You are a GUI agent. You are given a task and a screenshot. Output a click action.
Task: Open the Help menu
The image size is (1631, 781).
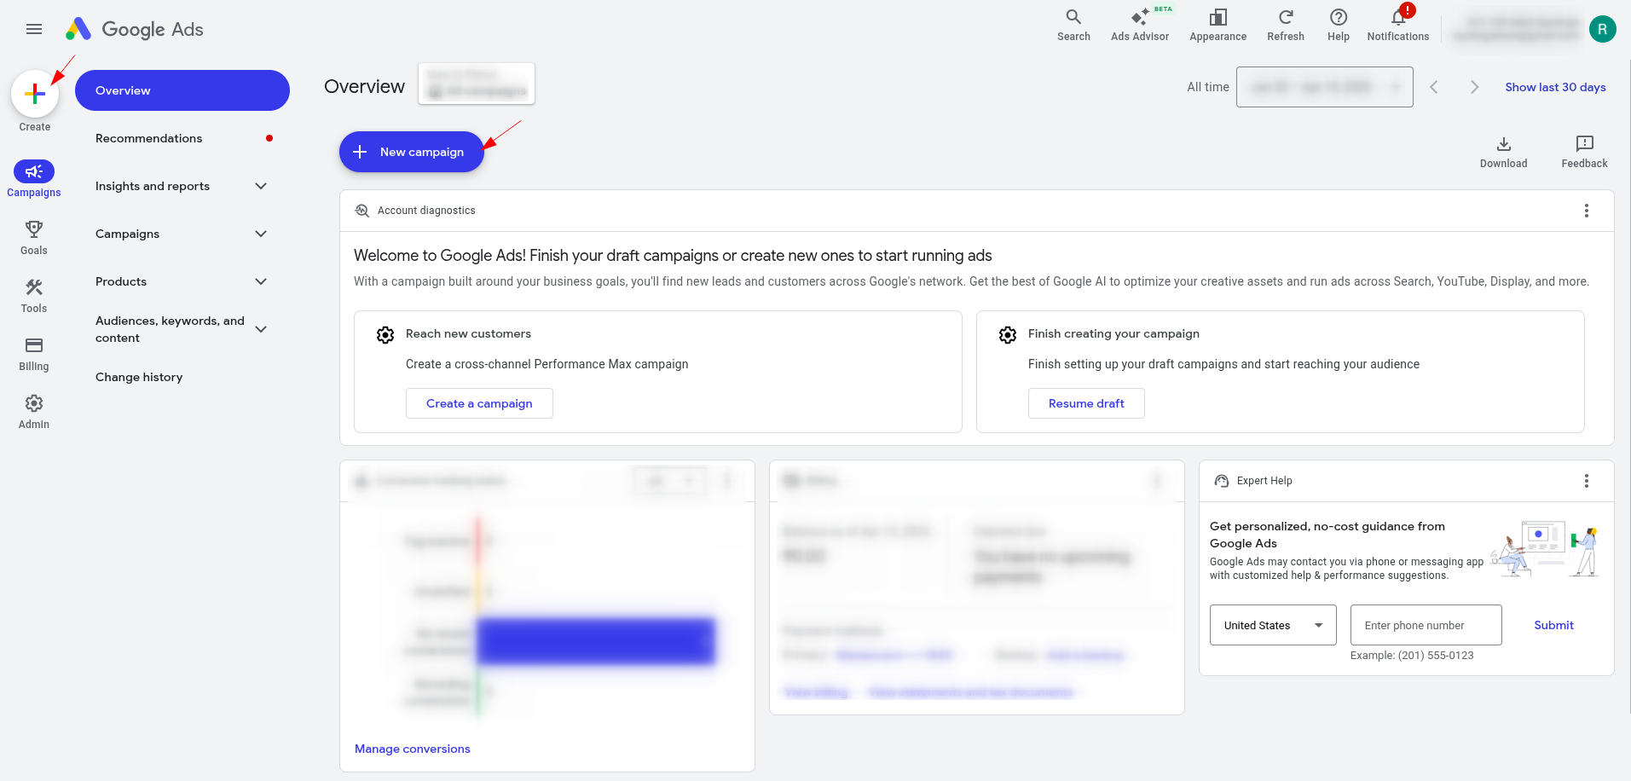pyautogui.click(x=1339, y=25)
